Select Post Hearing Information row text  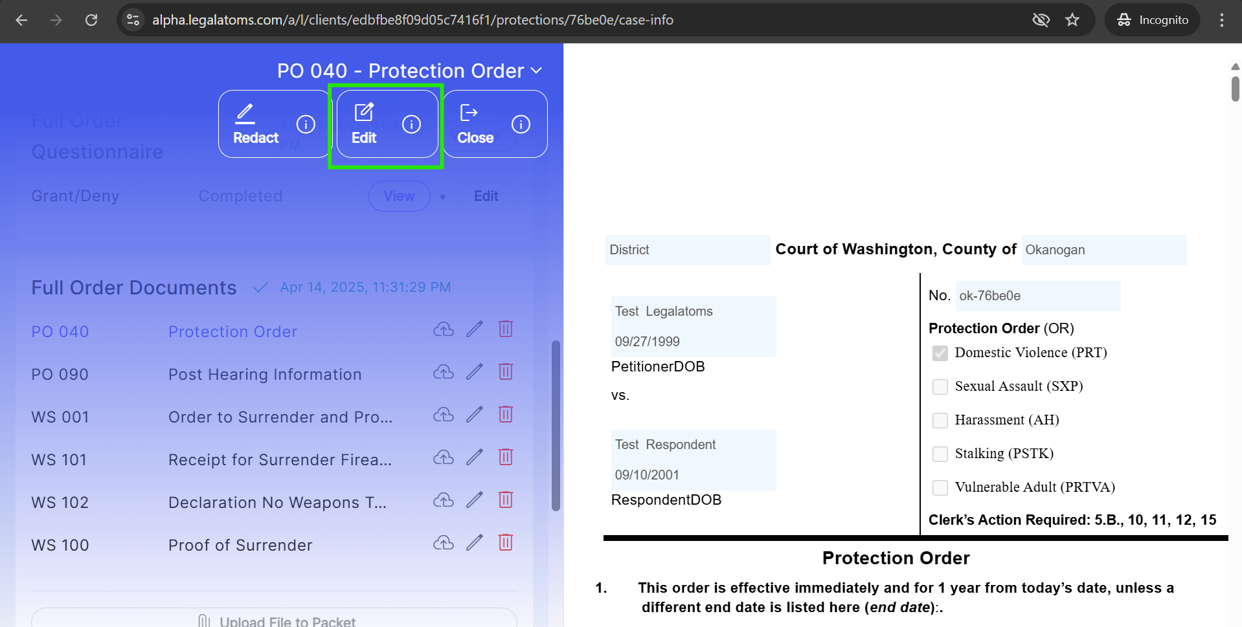coord(265,375)
